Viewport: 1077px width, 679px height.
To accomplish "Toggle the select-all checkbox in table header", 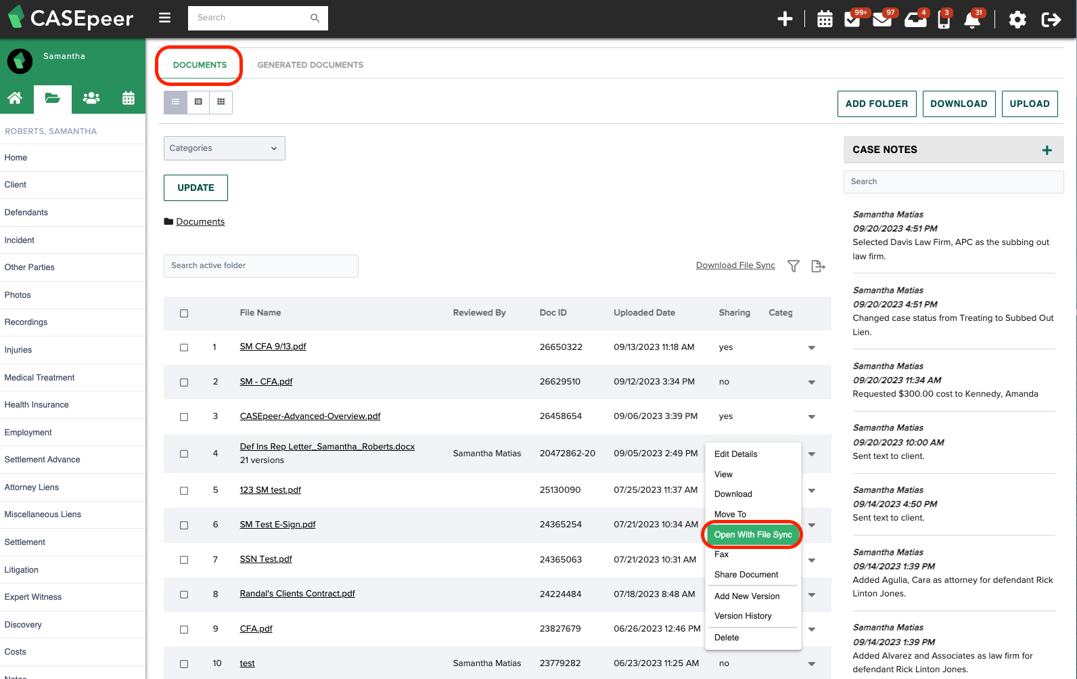I will point(184,313).
